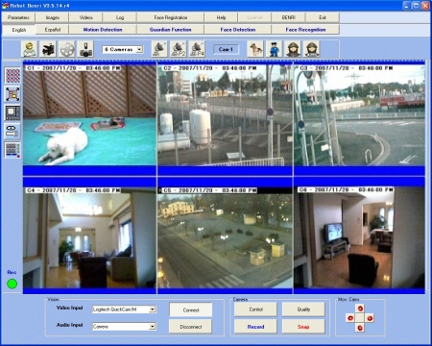Viewport: 432px width, 346px height.
Task: Click the hooded intruder icon beside the policeman
Action: point(293,49)
